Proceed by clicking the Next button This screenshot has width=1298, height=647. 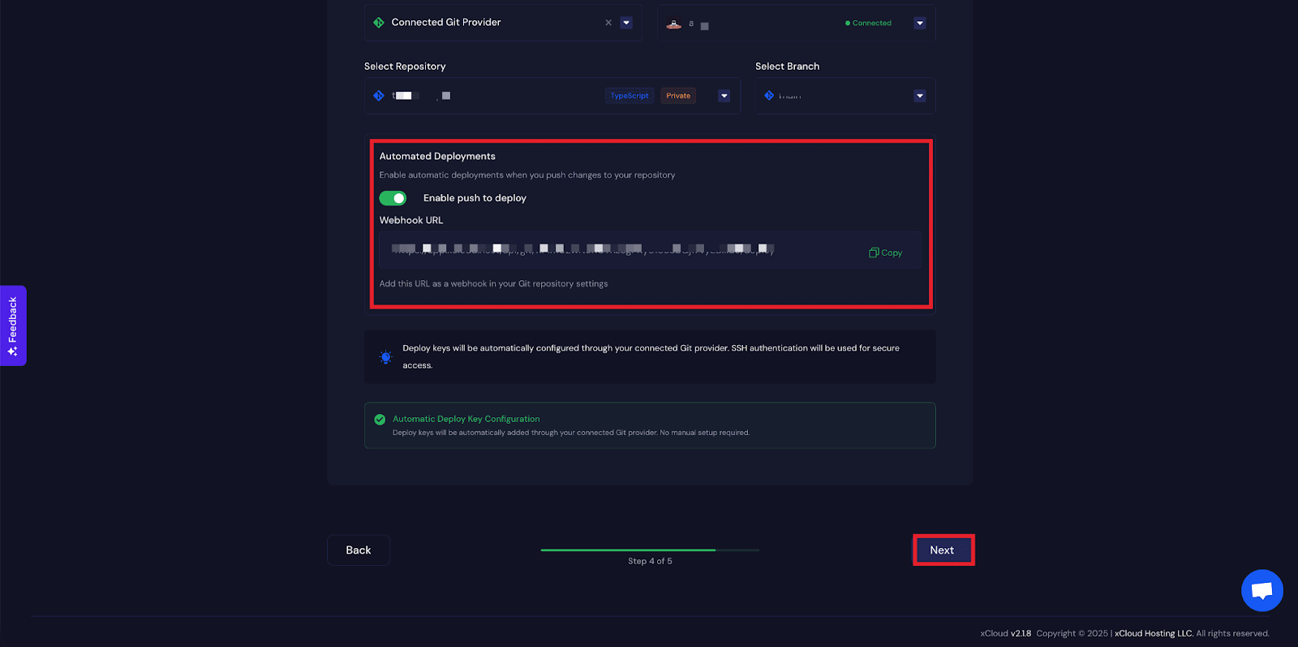943,550
